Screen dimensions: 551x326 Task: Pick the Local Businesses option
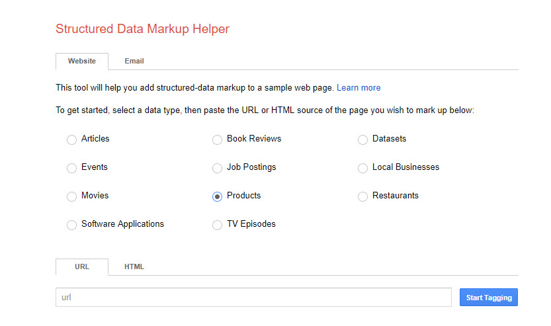[362, 168]
